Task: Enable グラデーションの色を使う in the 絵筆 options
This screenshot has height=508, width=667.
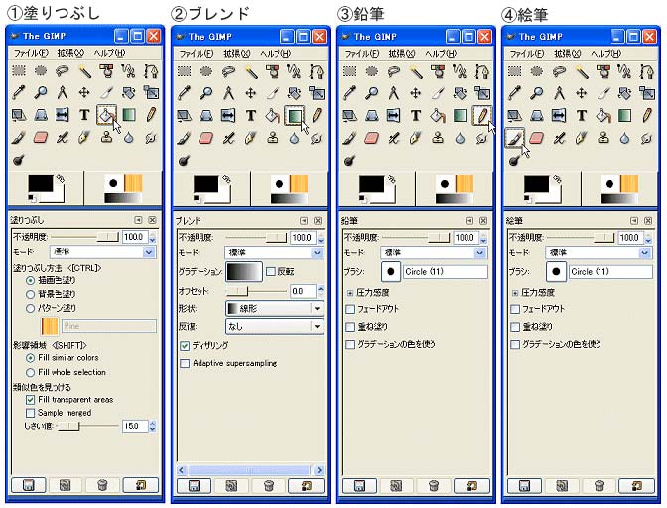Action: (x=515, y=344)
